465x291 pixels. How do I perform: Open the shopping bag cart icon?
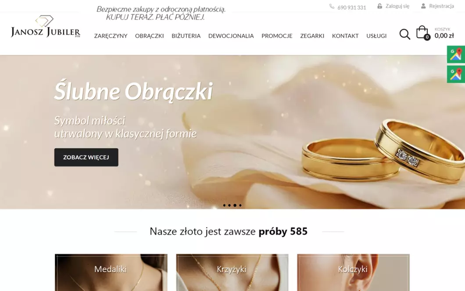[x=422, y=33]
